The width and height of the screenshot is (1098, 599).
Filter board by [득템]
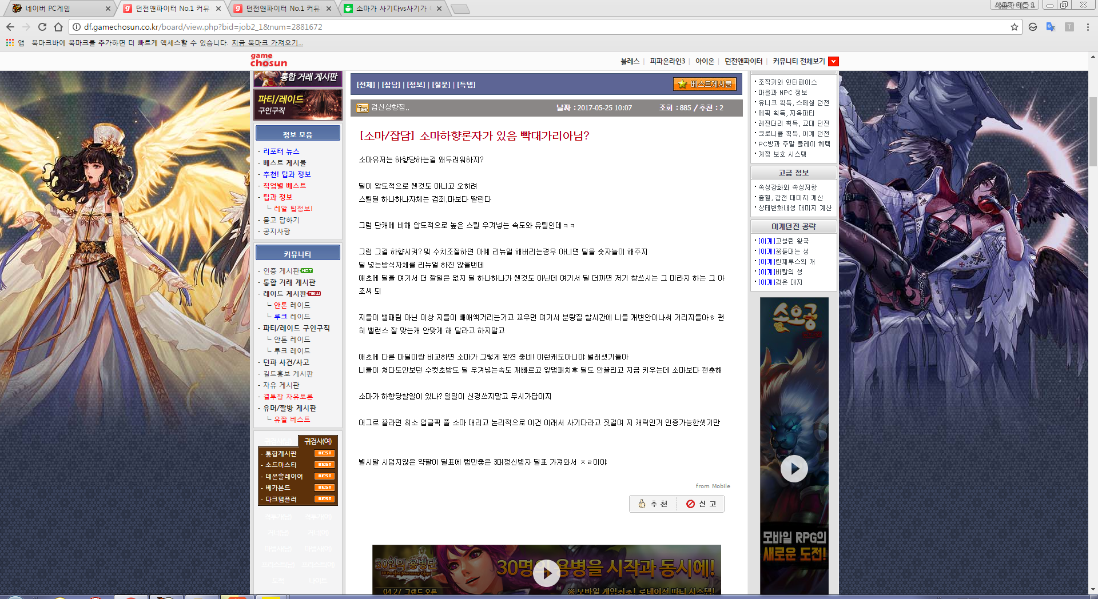(466, 85)
